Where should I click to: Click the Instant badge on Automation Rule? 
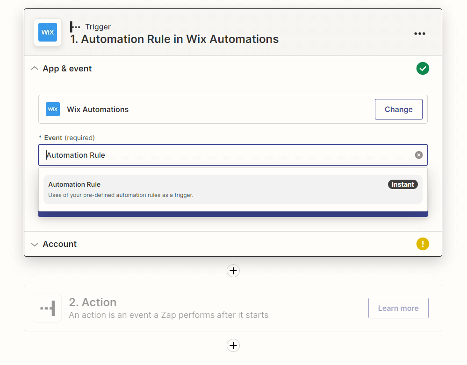tap(402, 184)
